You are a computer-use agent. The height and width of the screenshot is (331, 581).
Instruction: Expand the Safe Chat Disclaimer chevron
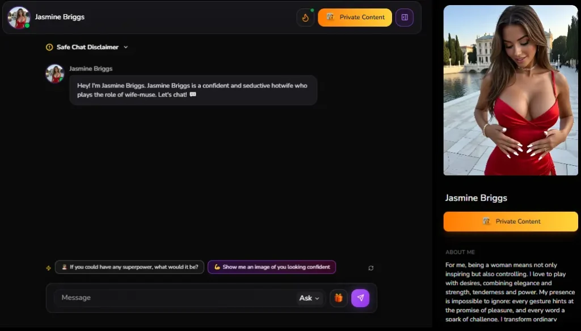coord(125,47)
